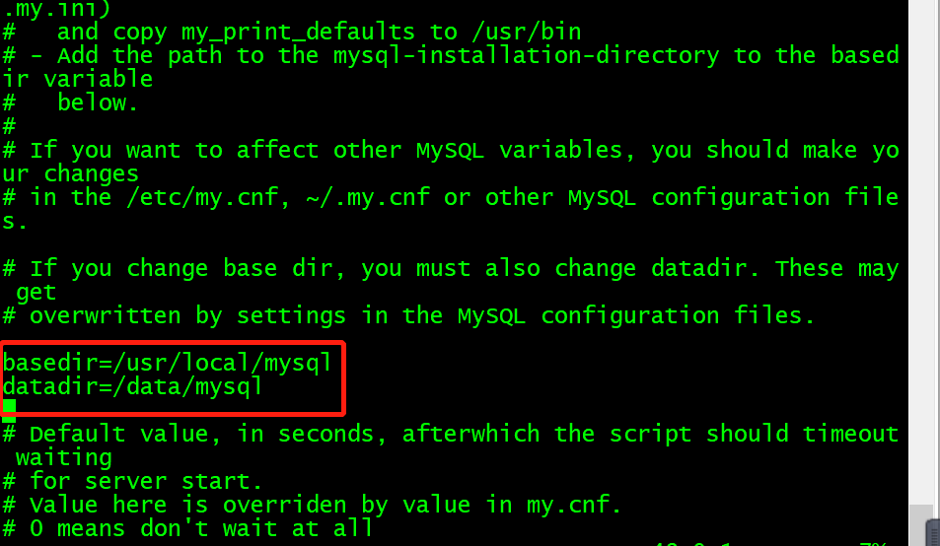Click the ~/.my.cnf path text
Viewport: 940px width, 546px height.
[x=368, y=197]
